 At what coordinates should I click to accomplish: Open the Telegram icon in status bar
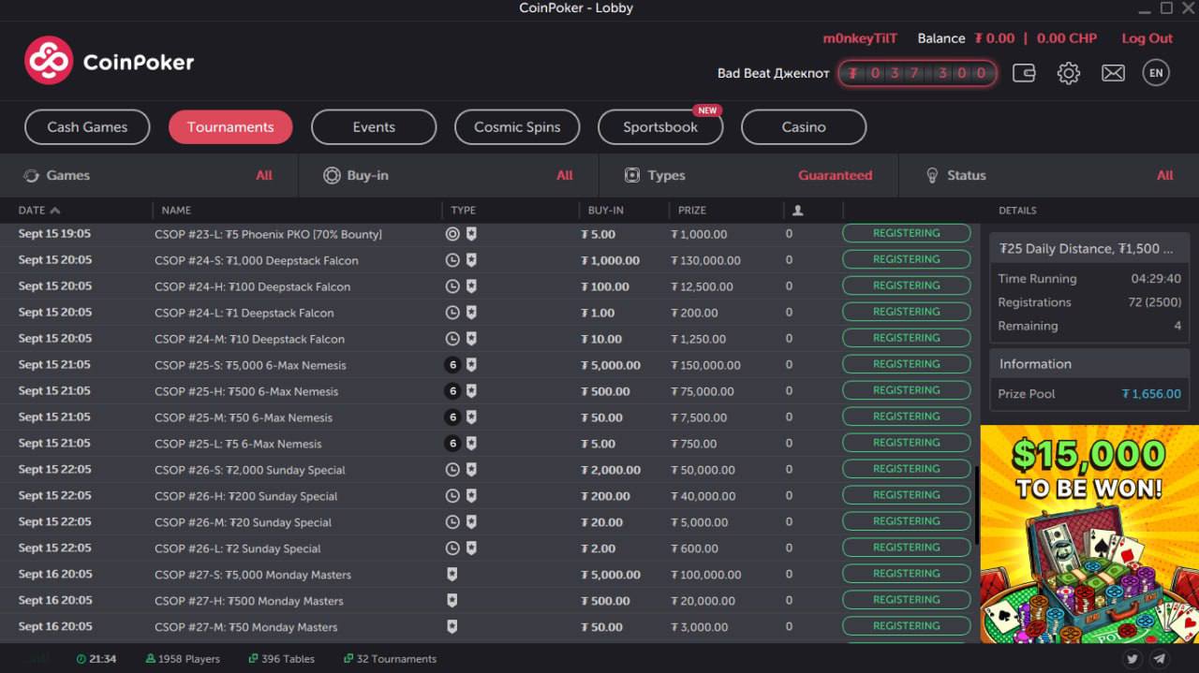[x=1160, y=659]
